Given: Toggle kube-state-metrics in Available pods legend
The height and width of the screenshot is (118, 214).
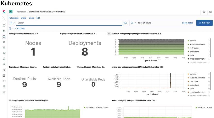Looking at the screenshot, I should pos(197,44).
